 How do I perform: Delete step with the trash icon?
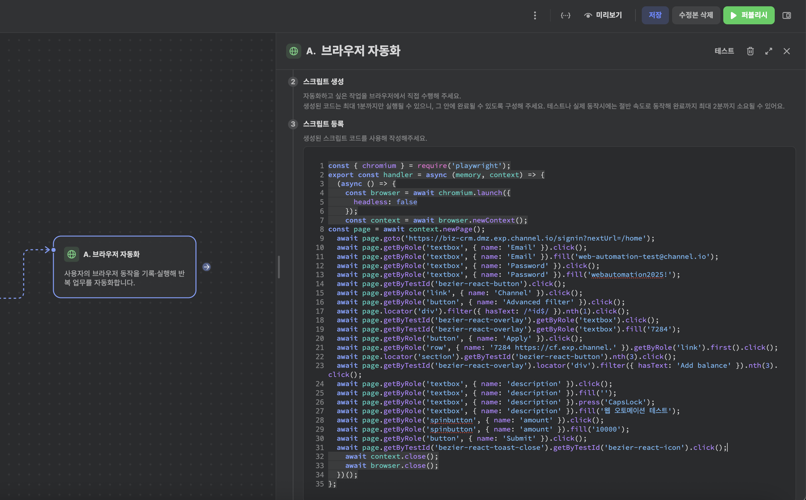[x=750, y=51]
